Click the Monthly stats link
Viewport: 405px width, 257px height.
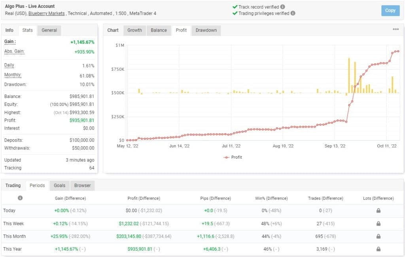tap(13, 75)
